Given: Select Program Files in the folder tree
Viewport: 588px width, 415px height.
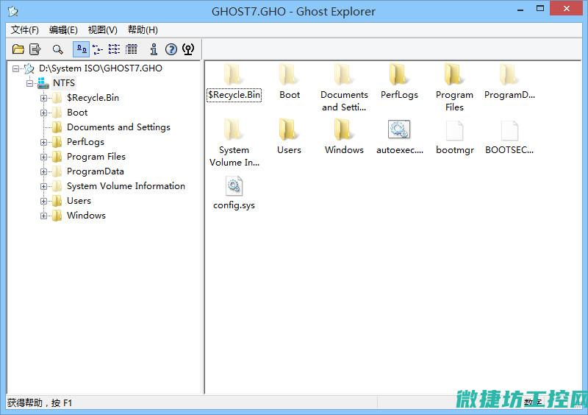Looking at the screenshot, I should pos(96,156).
